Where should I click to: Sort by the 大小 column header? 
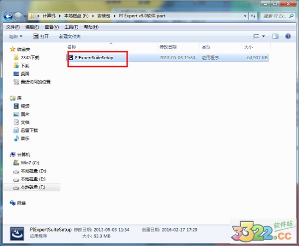[249, 47]
